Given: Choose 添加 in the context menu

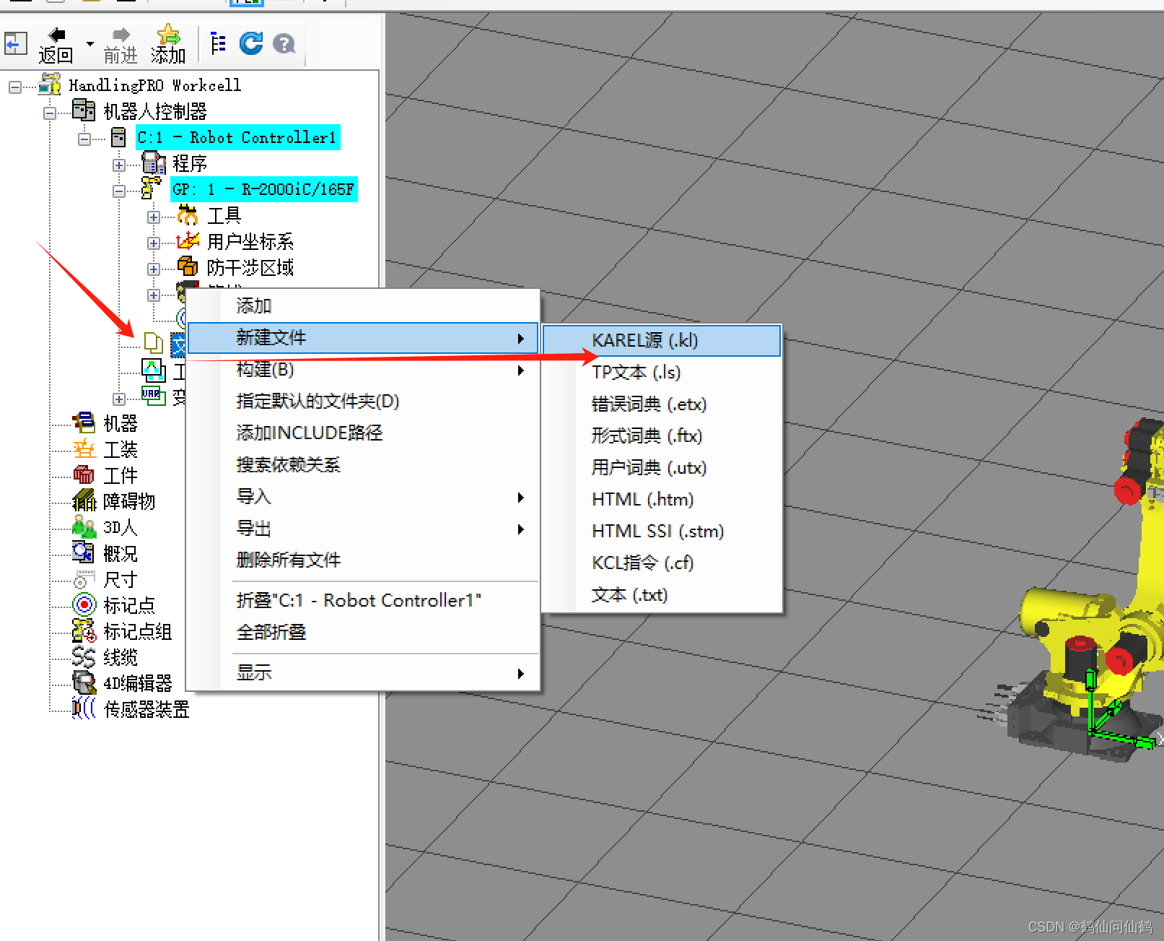Looking at the screenshot, I should click(363, 305).
